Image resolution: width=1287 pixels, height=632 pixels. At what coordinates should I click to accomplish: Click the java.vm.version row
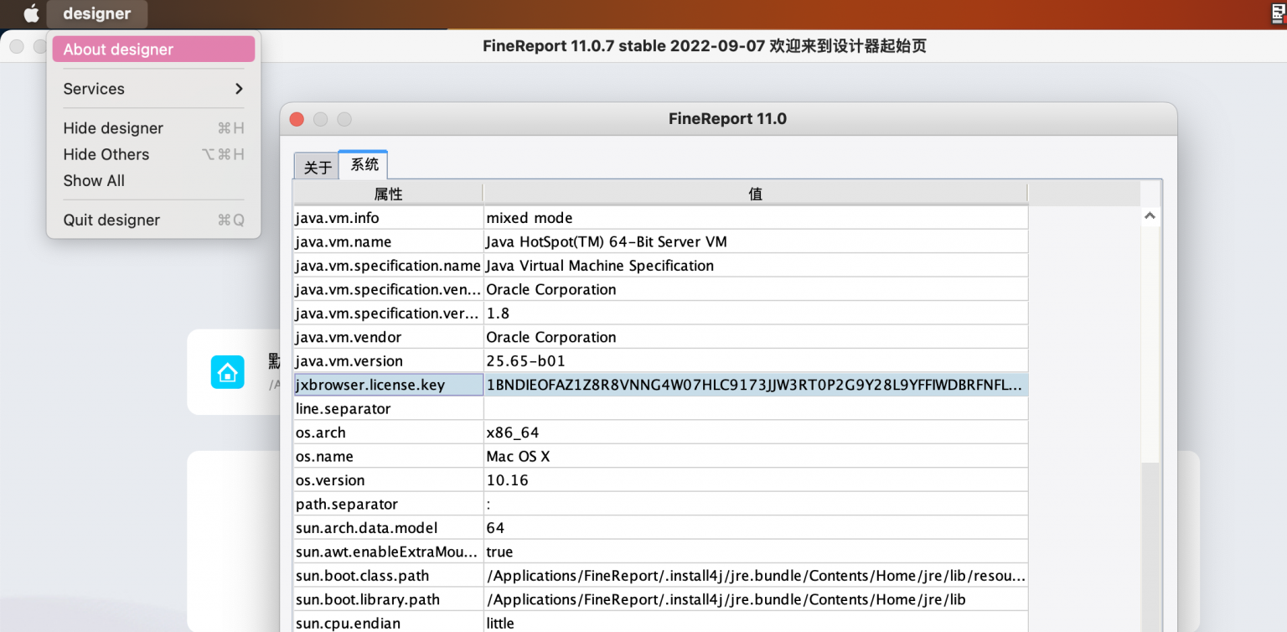click(x=388, y=360)
